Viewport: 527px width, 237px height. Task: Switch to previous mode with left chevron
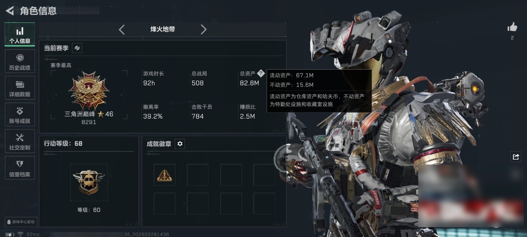point(122,30)
